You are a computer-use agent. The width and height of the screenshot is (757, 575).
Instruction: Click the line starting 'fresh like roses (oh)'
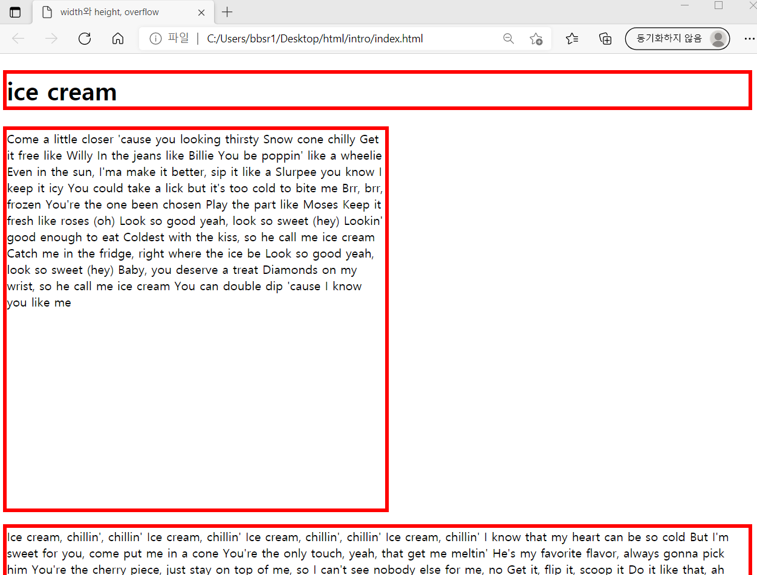[194, 221]
